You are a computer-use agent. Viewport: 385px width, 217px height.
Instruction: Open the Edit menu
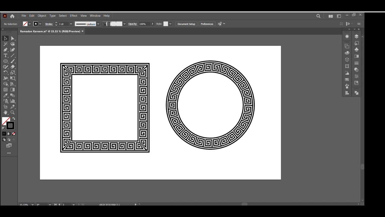pos(32,16)
